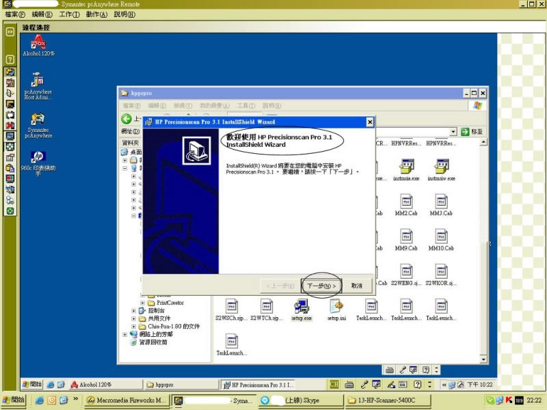Open the 動作(A) menu in pcAnywhere
Image resolution: width=547 pixels, height=410 pixels.
tap(96, 14)
